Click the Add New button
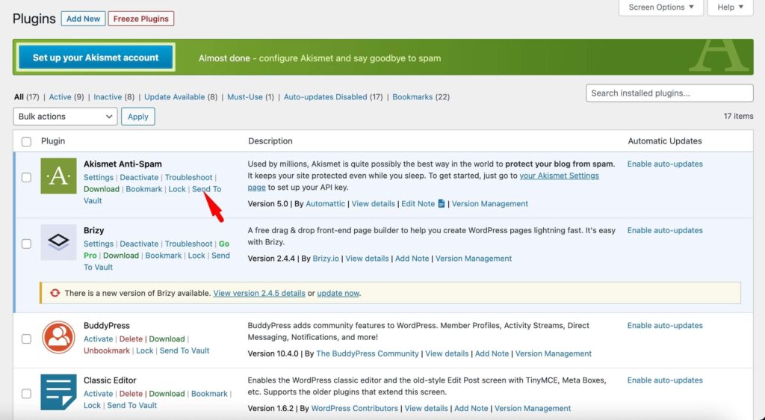This screenshot has width=765, height=420. click(x=83, y=19)
